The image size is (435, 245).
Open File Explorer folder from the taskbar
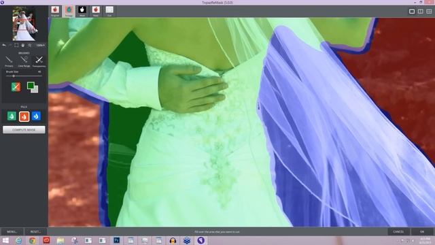60,240
